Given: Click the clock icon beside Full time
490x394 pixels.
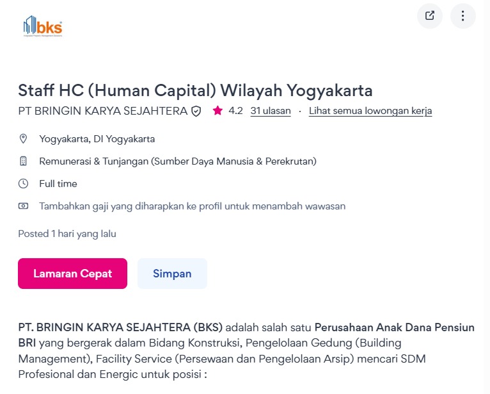Looking at the screenshot, I should coord(23,183).
